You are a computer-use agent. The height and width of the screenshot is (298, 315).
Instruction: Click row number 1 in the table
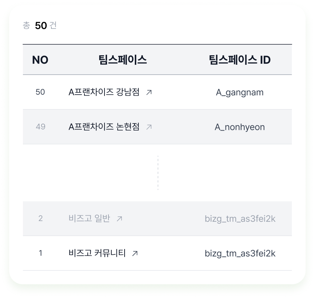tap(40, 253)
